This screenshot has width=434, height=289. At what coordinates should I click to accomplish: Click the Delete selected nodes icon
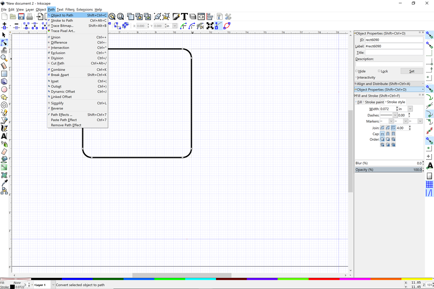click(x=16, y=26)
